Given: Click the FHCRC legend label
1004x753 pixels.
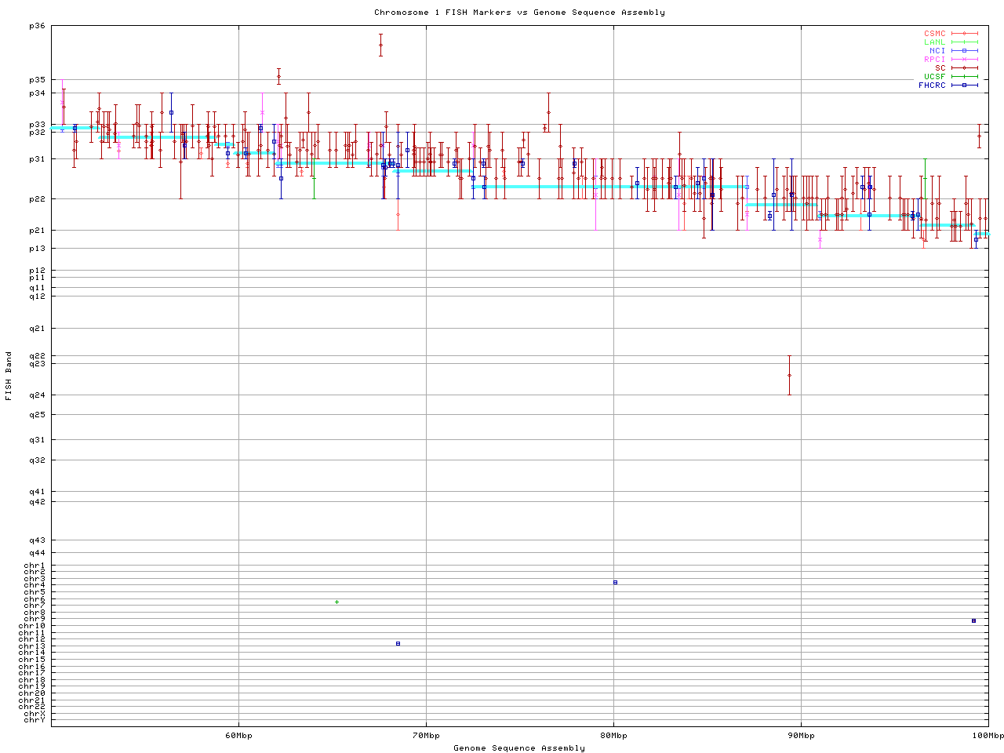Looking at the screenshot, I should (932, 85).
